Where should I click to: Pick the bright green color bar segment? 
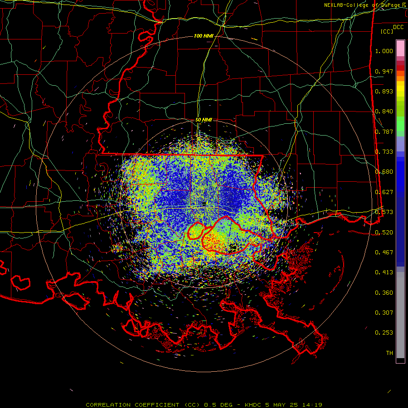400,124
